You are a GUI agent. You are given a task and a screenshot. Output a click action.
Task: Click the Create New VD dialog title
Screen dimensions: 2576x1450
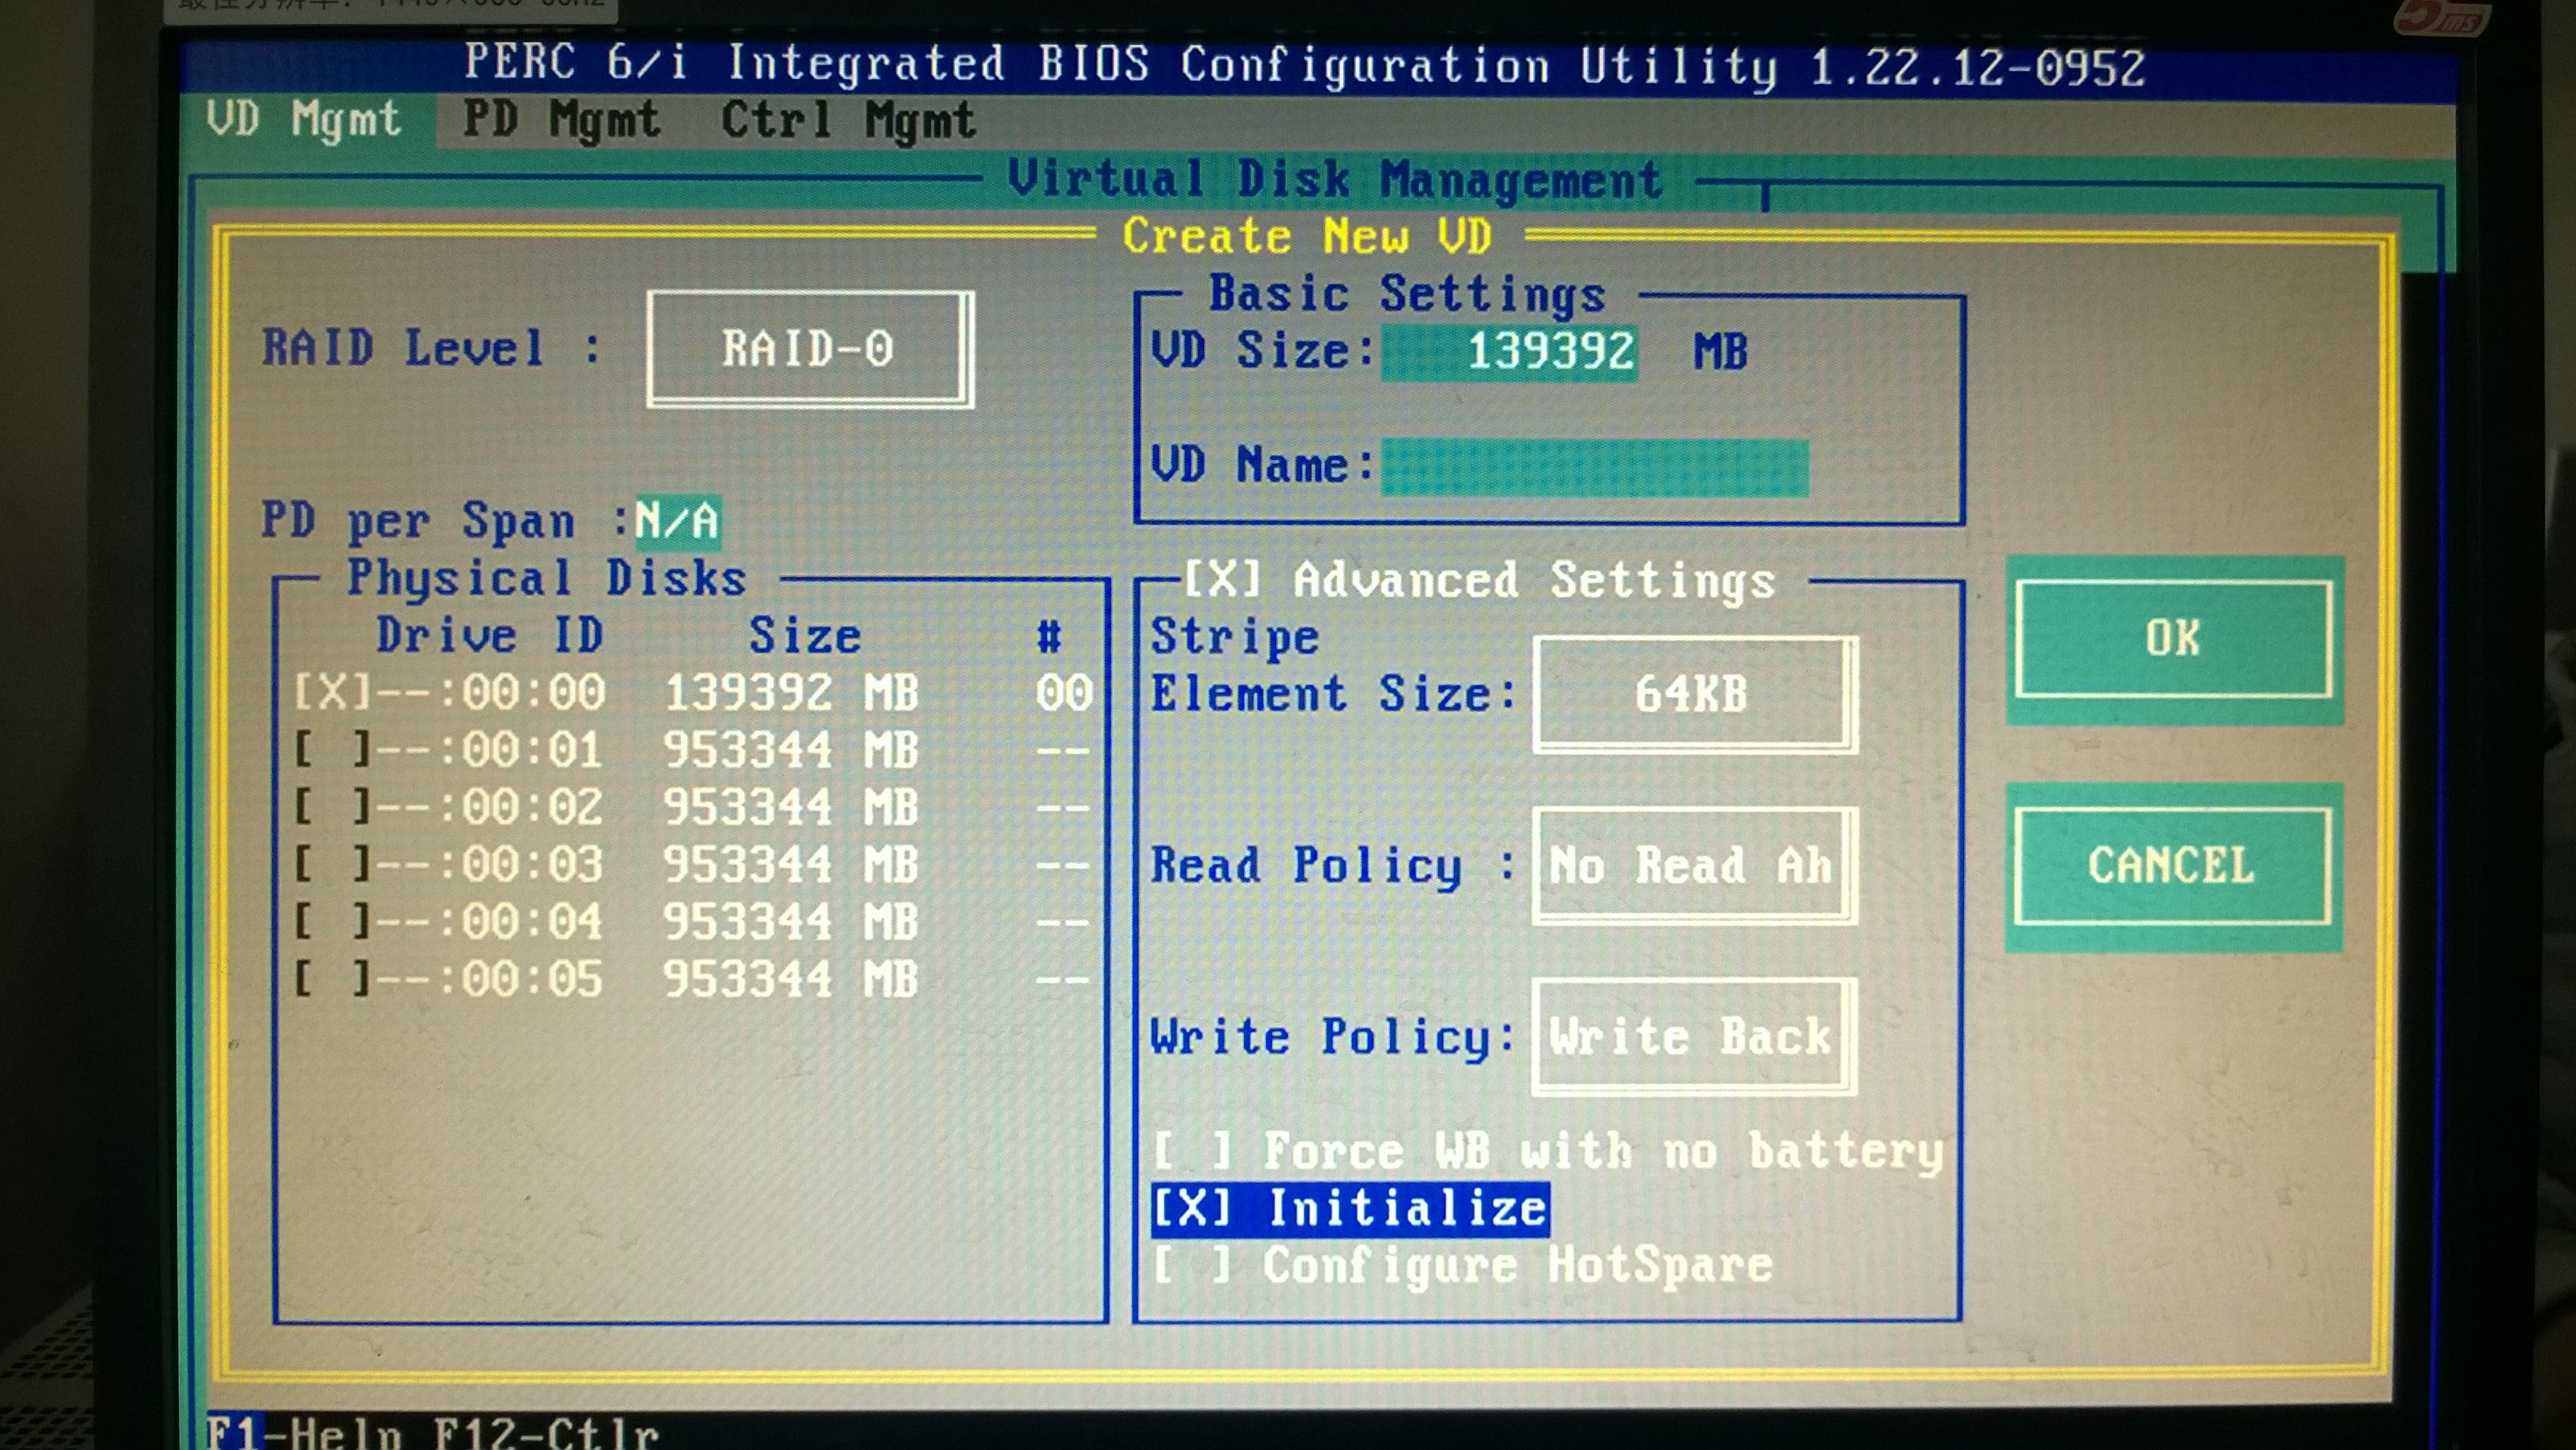click(1307, 237)
